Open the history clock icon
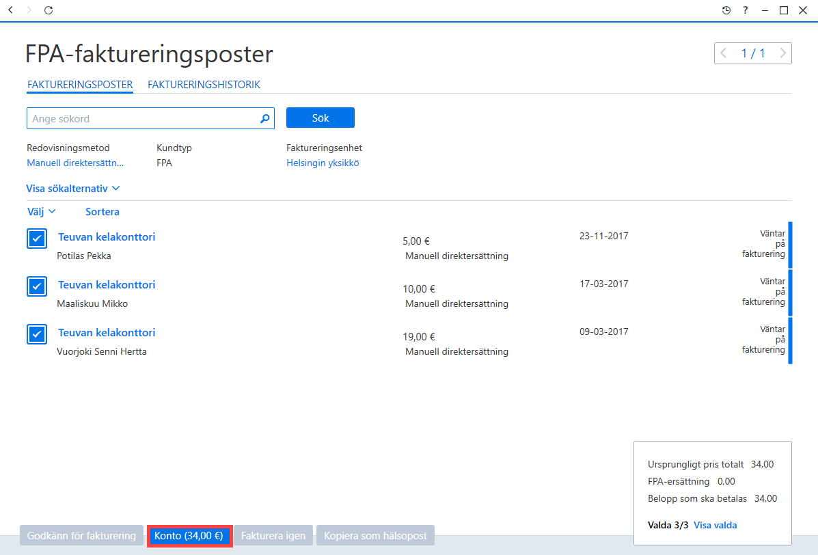Image resolution: width=818 pixels, height=555 pixels. [x=726, y=10]
